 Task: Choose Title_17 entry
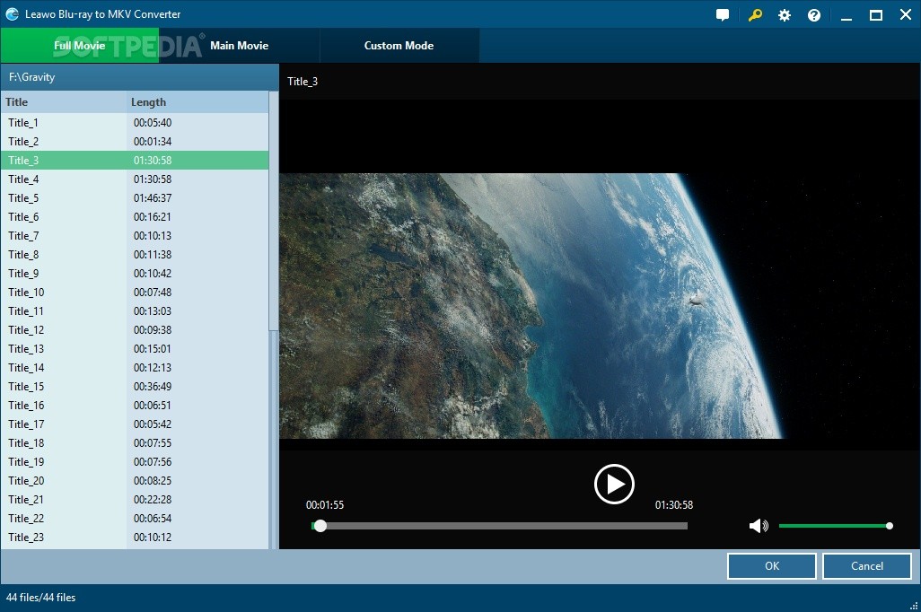click(x=135, y=424)
